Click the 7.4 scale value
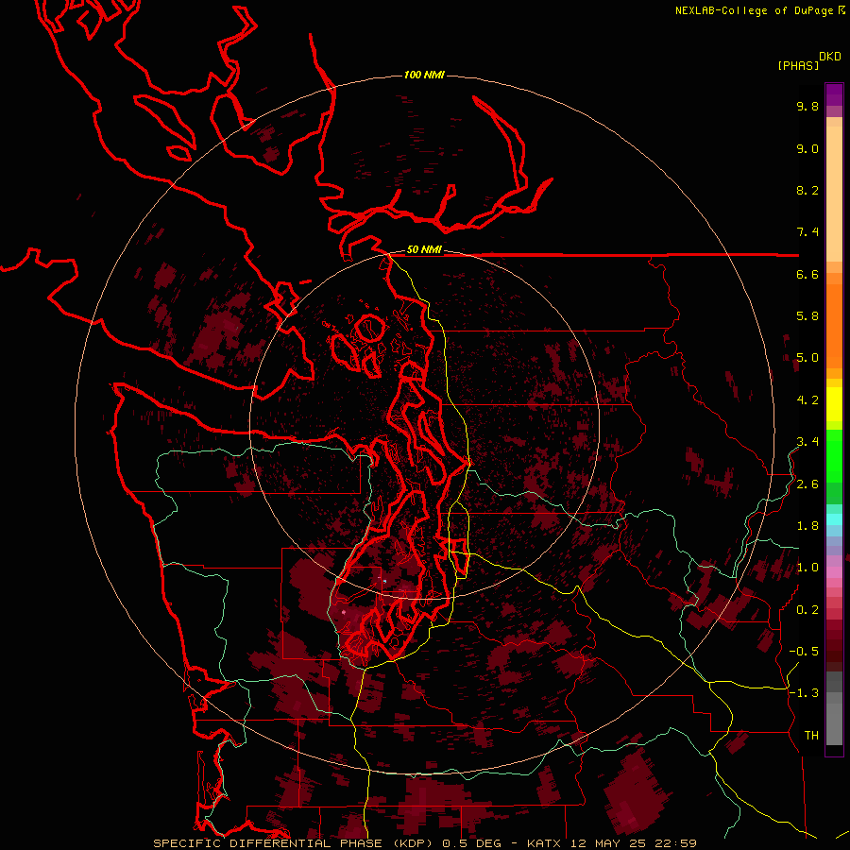 pos(807,232)
